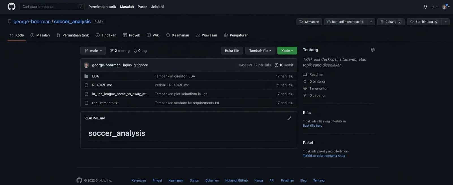Open the 0 tag link
This screenshot has height=185, width=453.
tap(140, 51)
